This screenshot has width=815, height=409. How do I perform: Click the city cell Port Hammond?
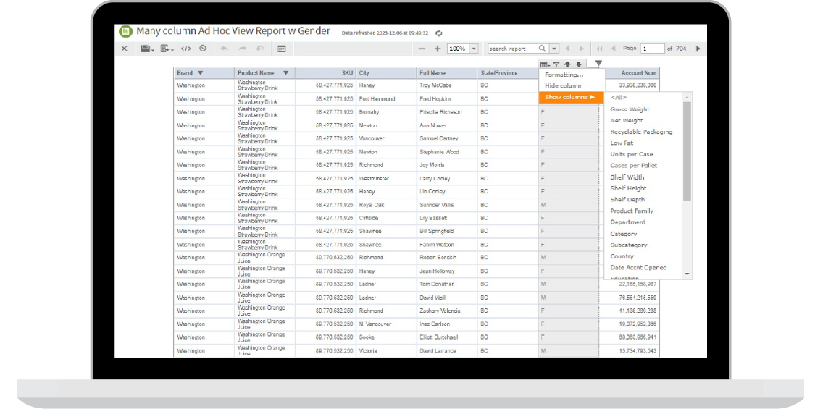point(377,98)
